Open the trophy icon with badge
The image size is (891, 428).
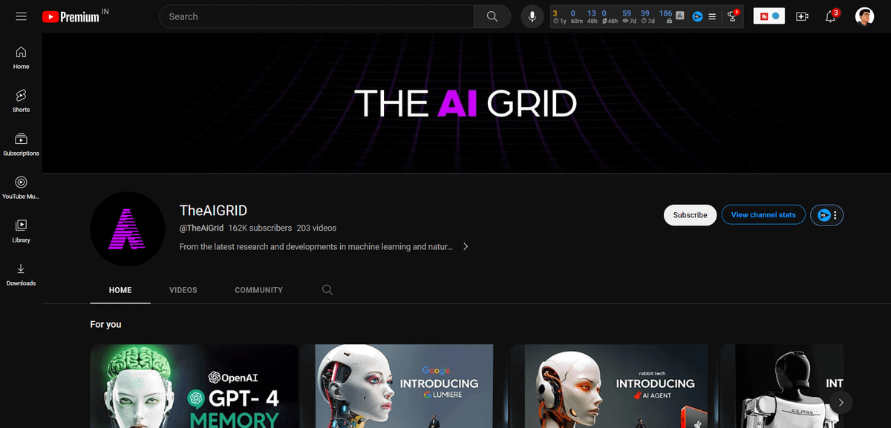pyautogui.click(x=733, y=16)
